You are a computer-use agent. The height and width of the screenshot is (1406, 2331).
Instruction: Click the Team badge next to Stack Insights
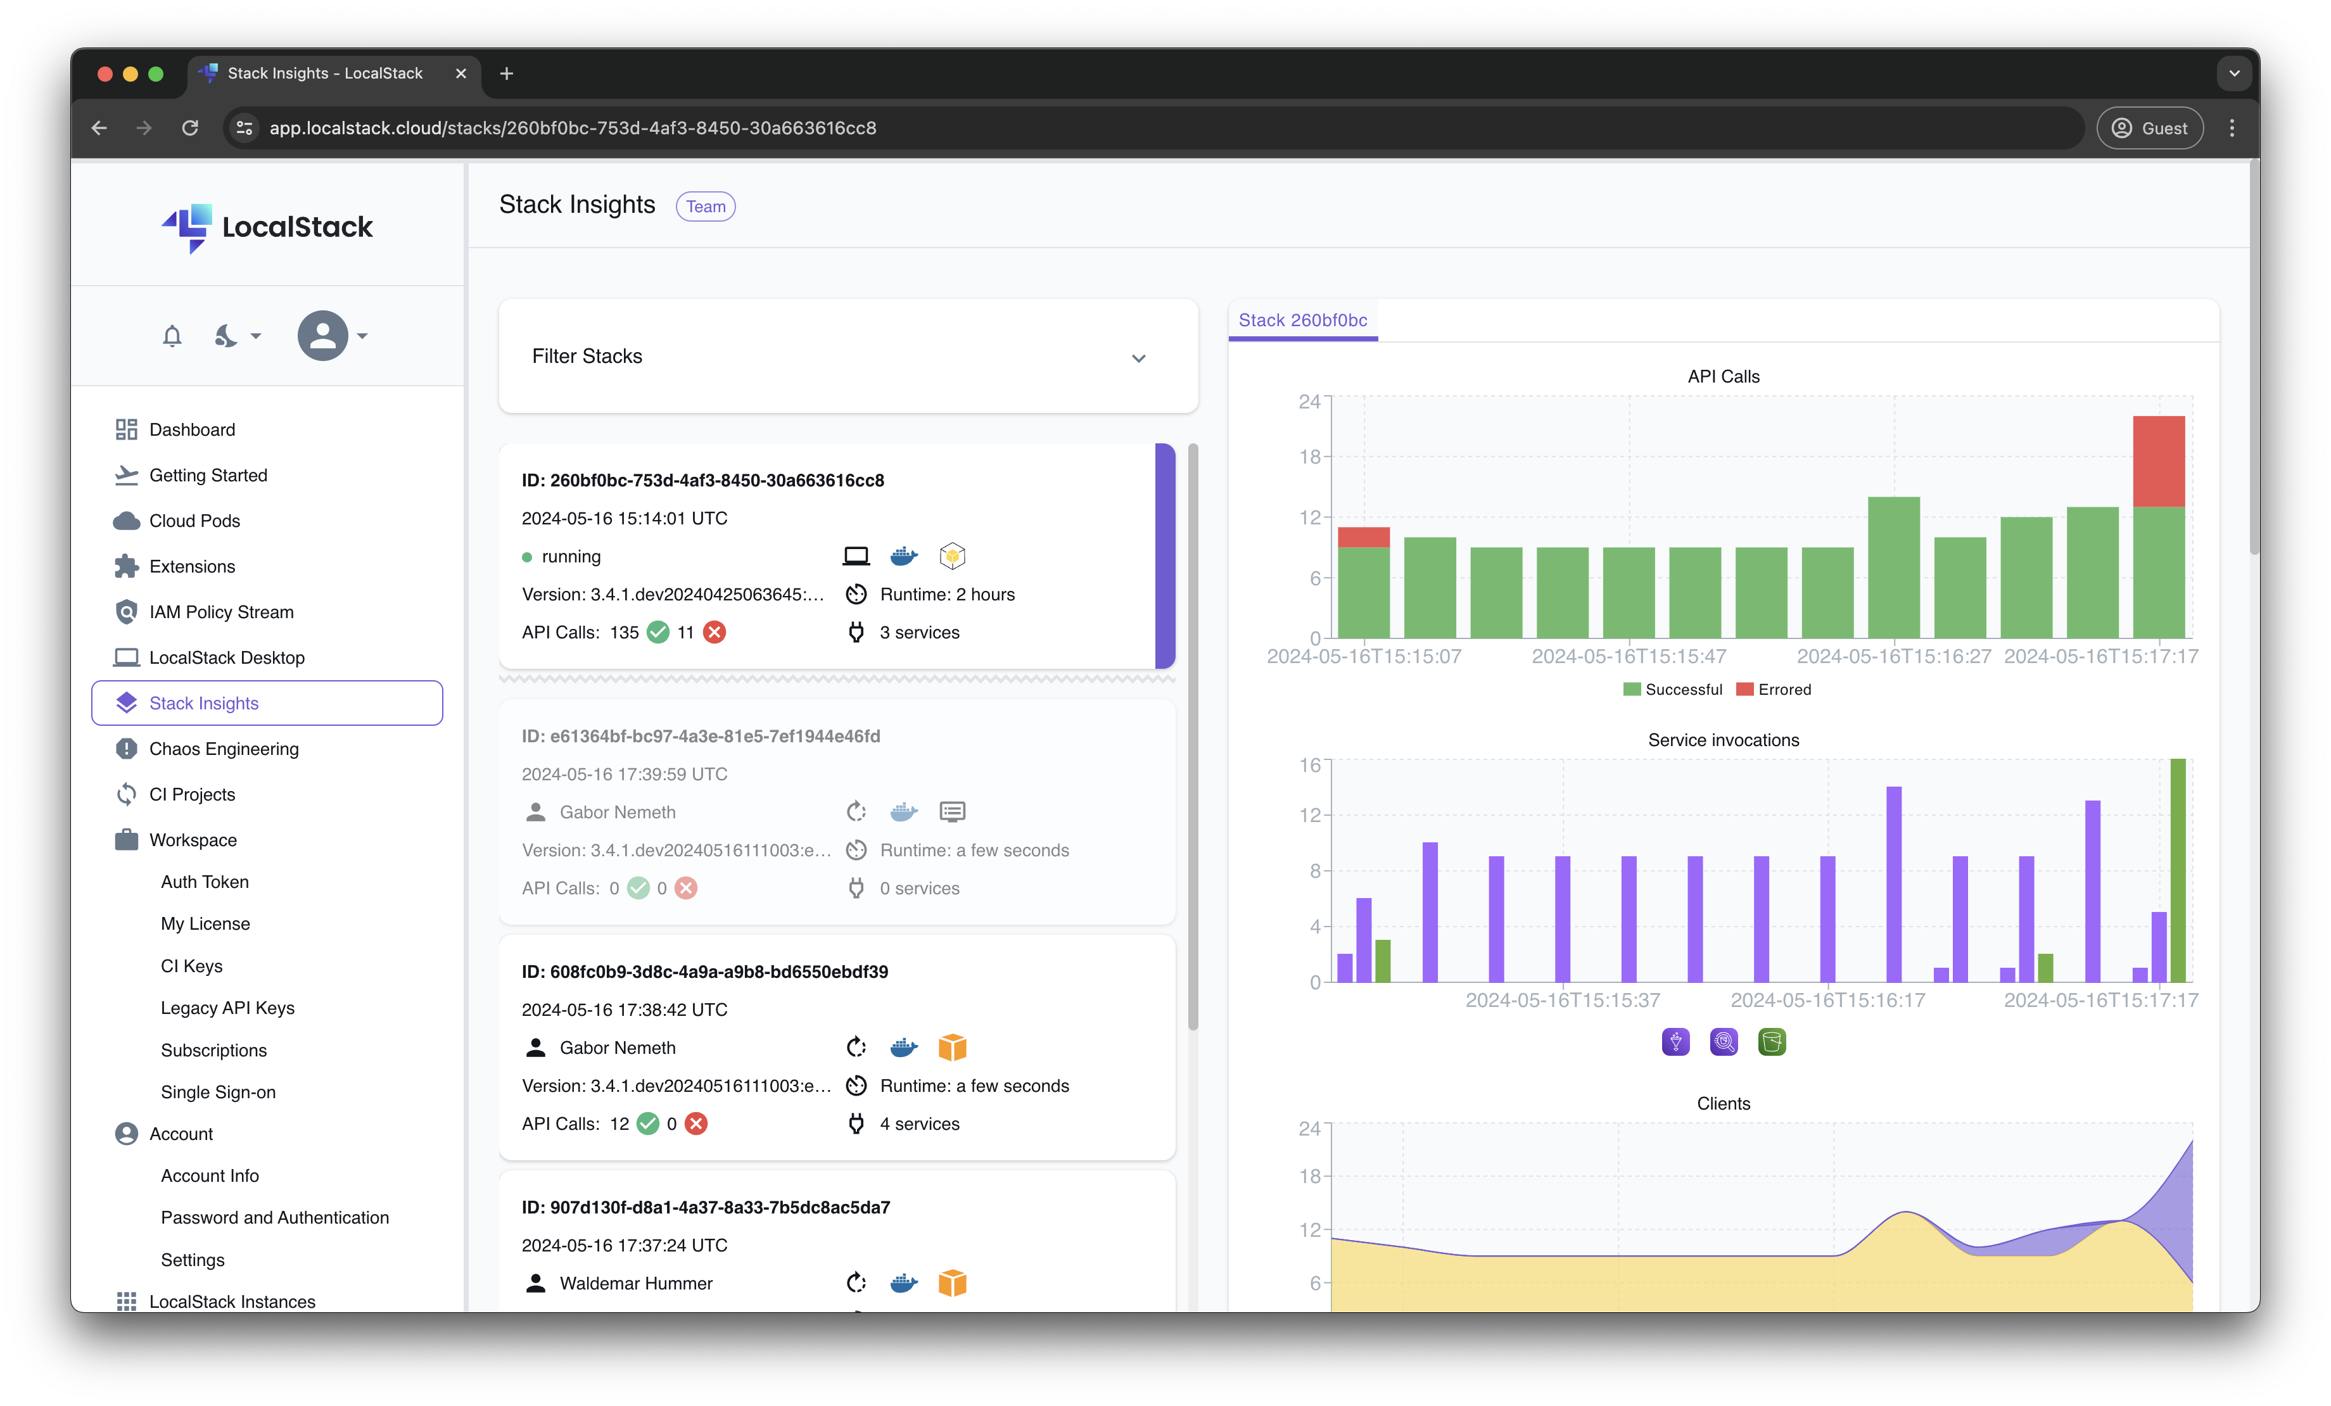point(705,206)
